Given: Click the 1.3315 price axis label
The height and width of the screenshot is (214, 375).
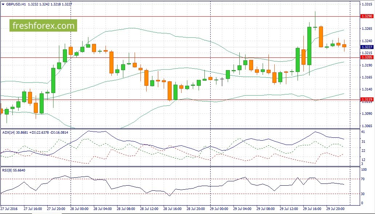Looking at the screenshot, I should (x=366, y=4).
